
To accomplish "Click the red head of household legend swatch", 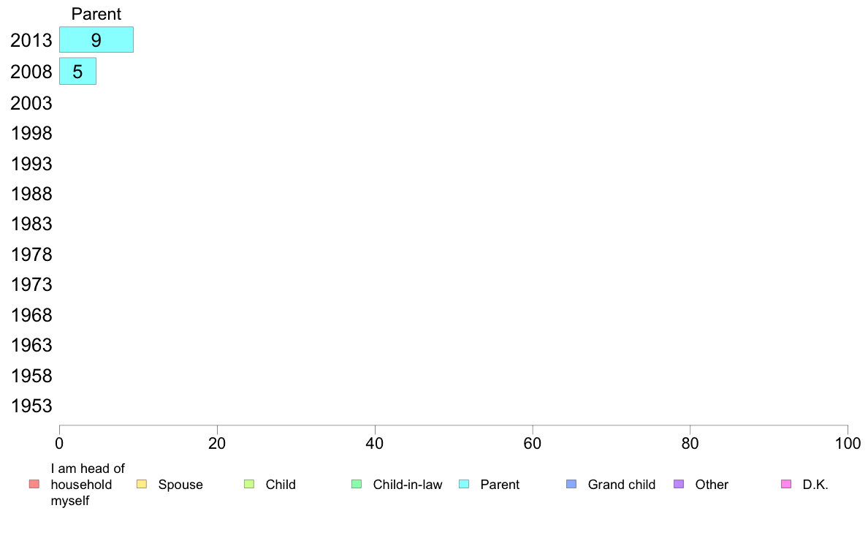I will (34, 484).
